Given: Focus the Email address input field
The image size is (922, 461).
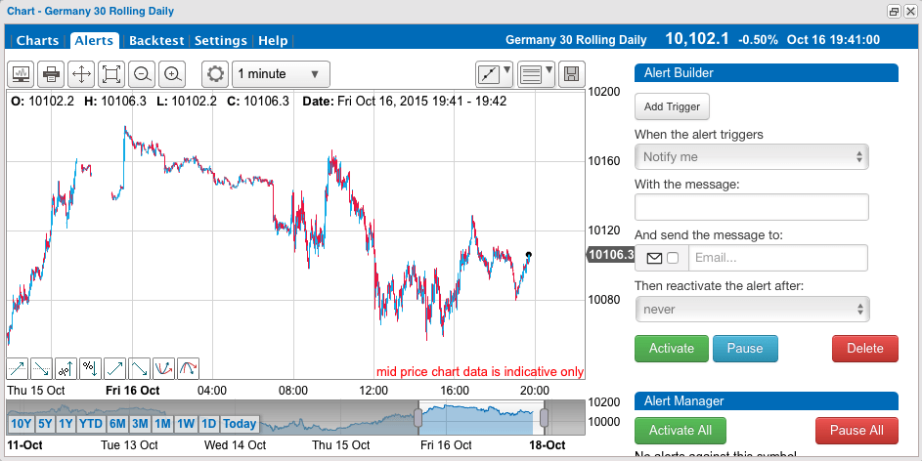Looking at the screenshot, I should tap(778, 259).
